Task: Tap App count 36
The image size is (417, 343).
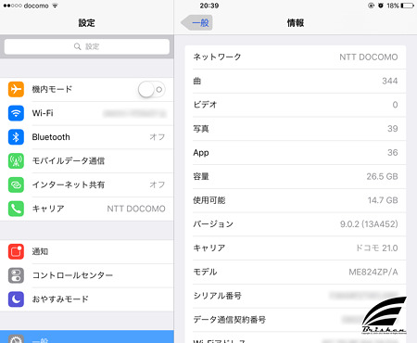Action: 393,152
